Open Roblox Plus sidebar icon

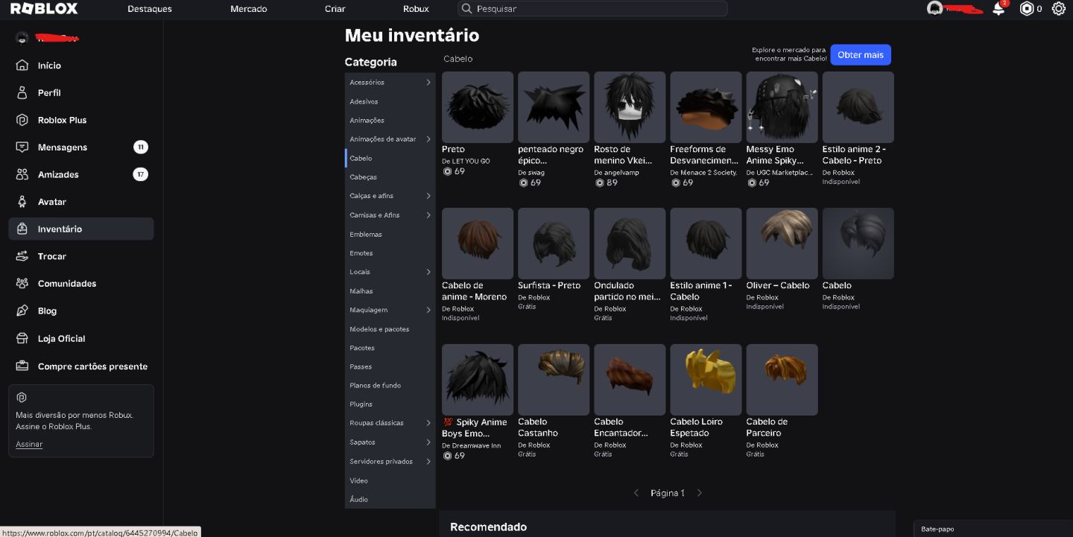[x=22, y=120]
